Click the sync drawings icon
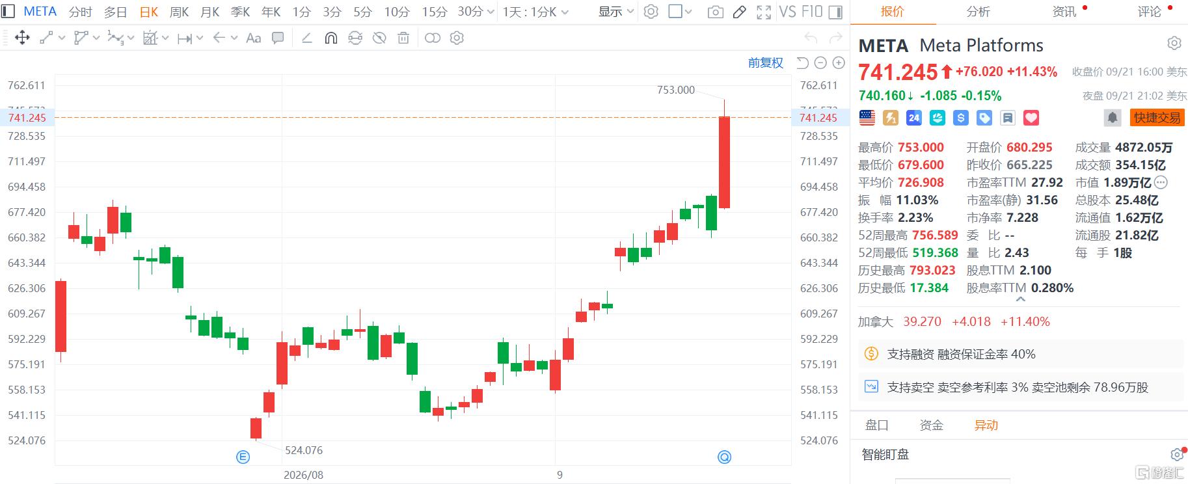 coord(355,38)
